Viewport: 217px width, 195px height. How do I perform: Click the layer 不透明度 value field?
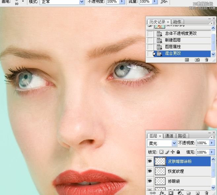pos(203,143)
